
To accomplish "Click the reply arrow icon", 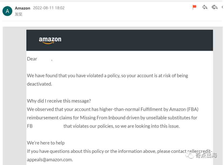I will 205,8.
